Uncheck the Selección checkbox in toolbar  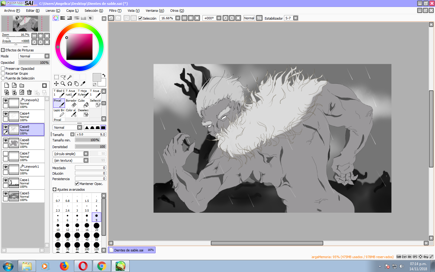140,18
